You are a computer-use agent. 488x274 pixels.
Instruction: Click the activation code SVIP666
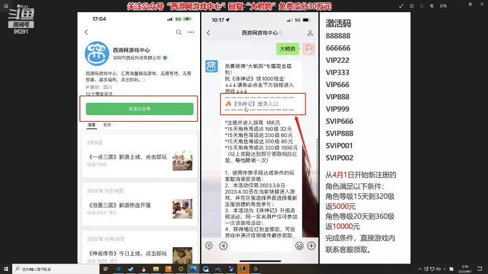coord(340,121)
